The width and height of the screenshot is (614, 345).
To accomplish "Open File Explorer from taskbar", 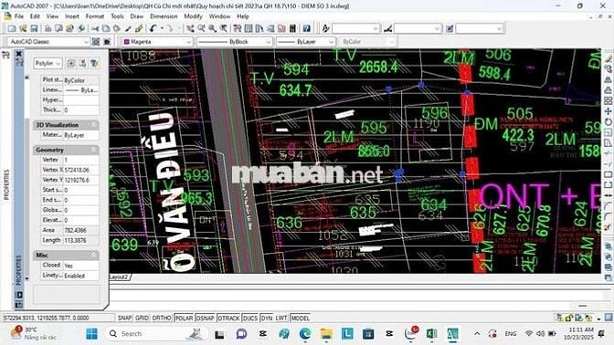I will [326, 334].
